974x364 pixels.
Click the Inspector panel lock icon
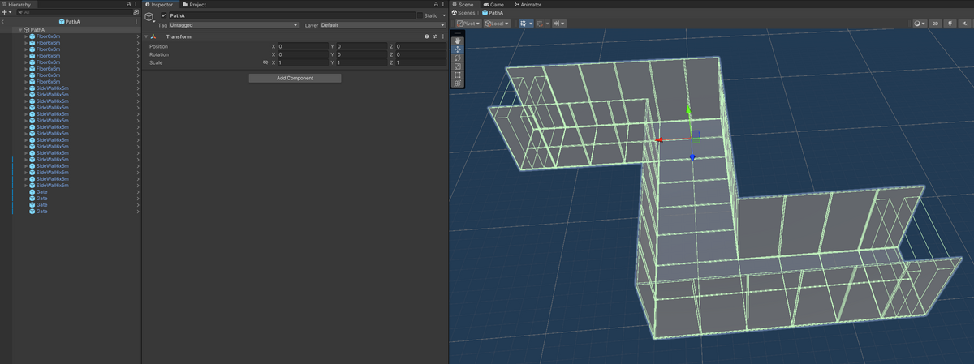(437, 4)
